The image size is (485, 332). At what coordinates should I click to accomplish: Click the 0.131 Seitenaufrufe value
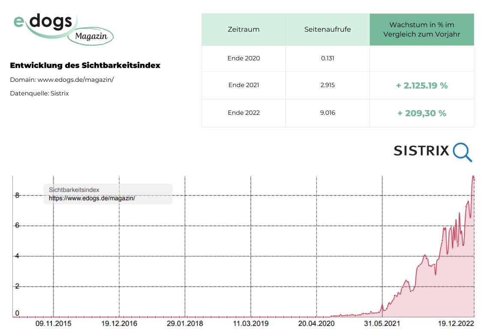click(x=327, y=58)
